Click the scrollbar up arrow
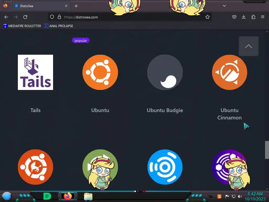This screenshot has height=202, width=269. [x=267, y=32]
